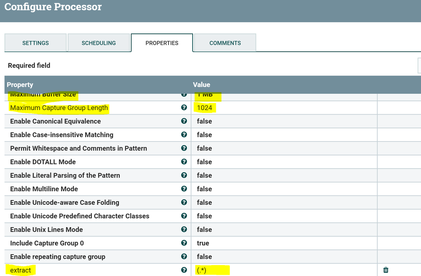Change Enable Canonical Equivalence false value
Screen dimensions: 421x276
[204, 121]
